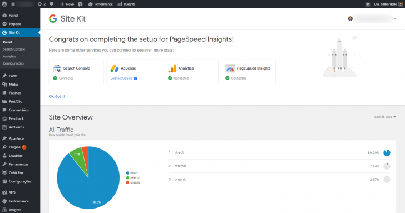Viewport: 405px width, 213px height.
Task: Open Insights in top admin bar
Action: [x=126, y=4]
